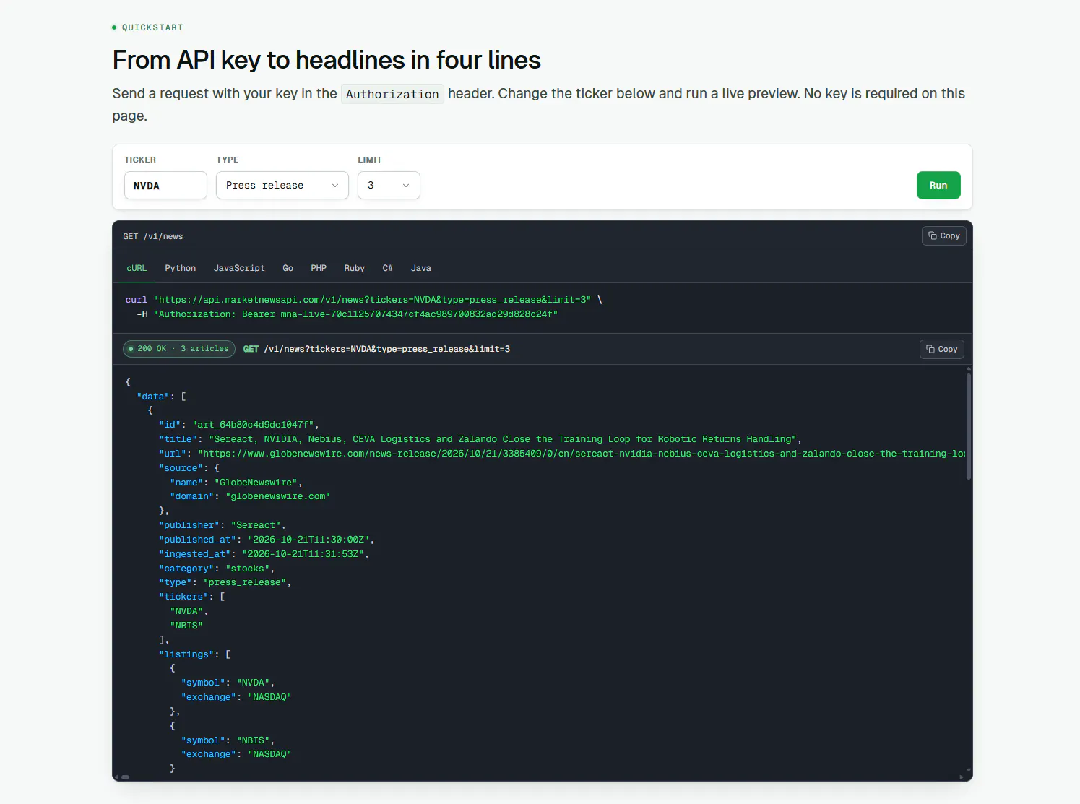Click the scroll-right arrow of the response panel
Viewport: 1080px width, 804px height.
[x=962, y=777]
